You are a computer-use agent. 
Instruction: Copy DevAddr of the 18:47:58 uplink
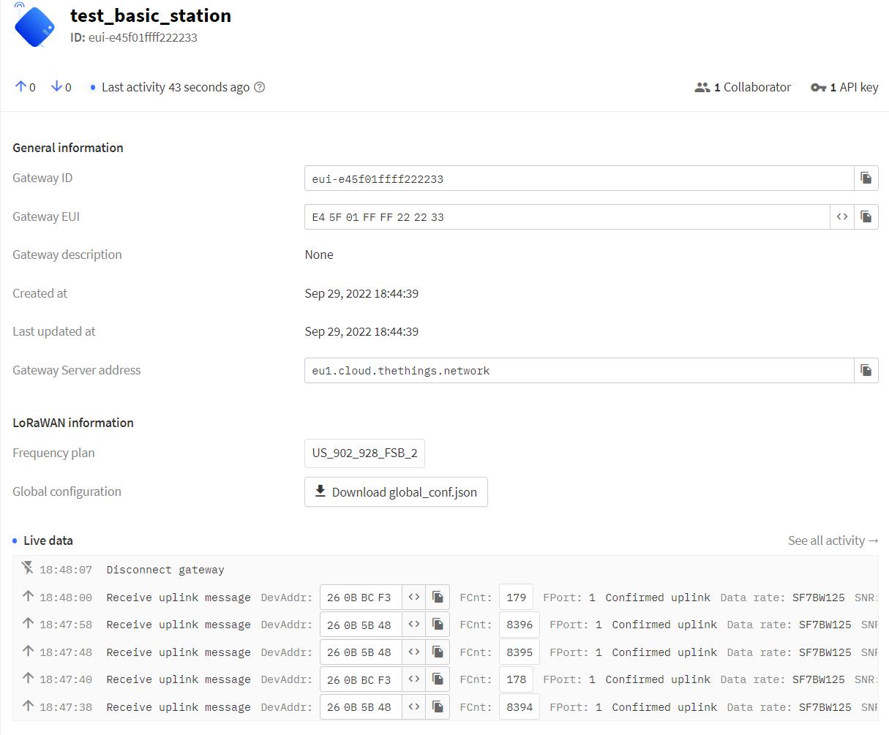point(438,625)
